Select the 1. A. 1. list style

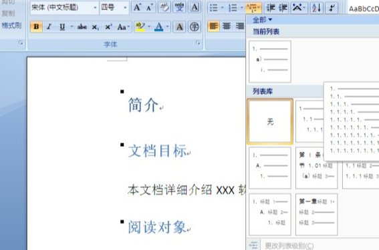270,168
